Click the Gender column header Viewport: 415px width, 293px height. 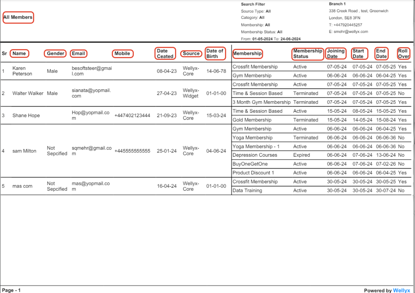click(56, 53)
